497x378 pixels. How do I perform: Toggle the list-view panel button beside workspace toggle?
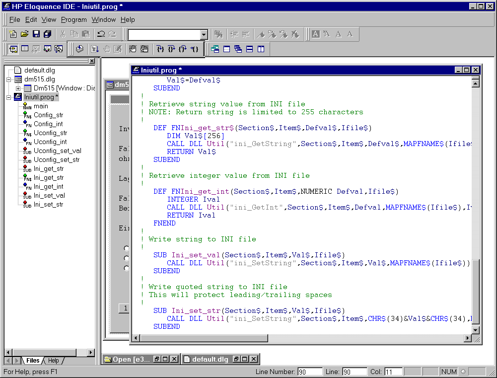[25, 49]
